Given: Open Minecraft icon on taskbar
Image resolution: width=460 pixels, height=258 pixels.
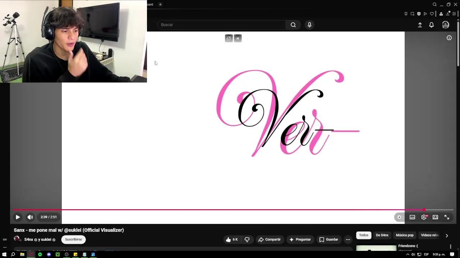Looking at the screenshot, I should [x=57, y=254].
